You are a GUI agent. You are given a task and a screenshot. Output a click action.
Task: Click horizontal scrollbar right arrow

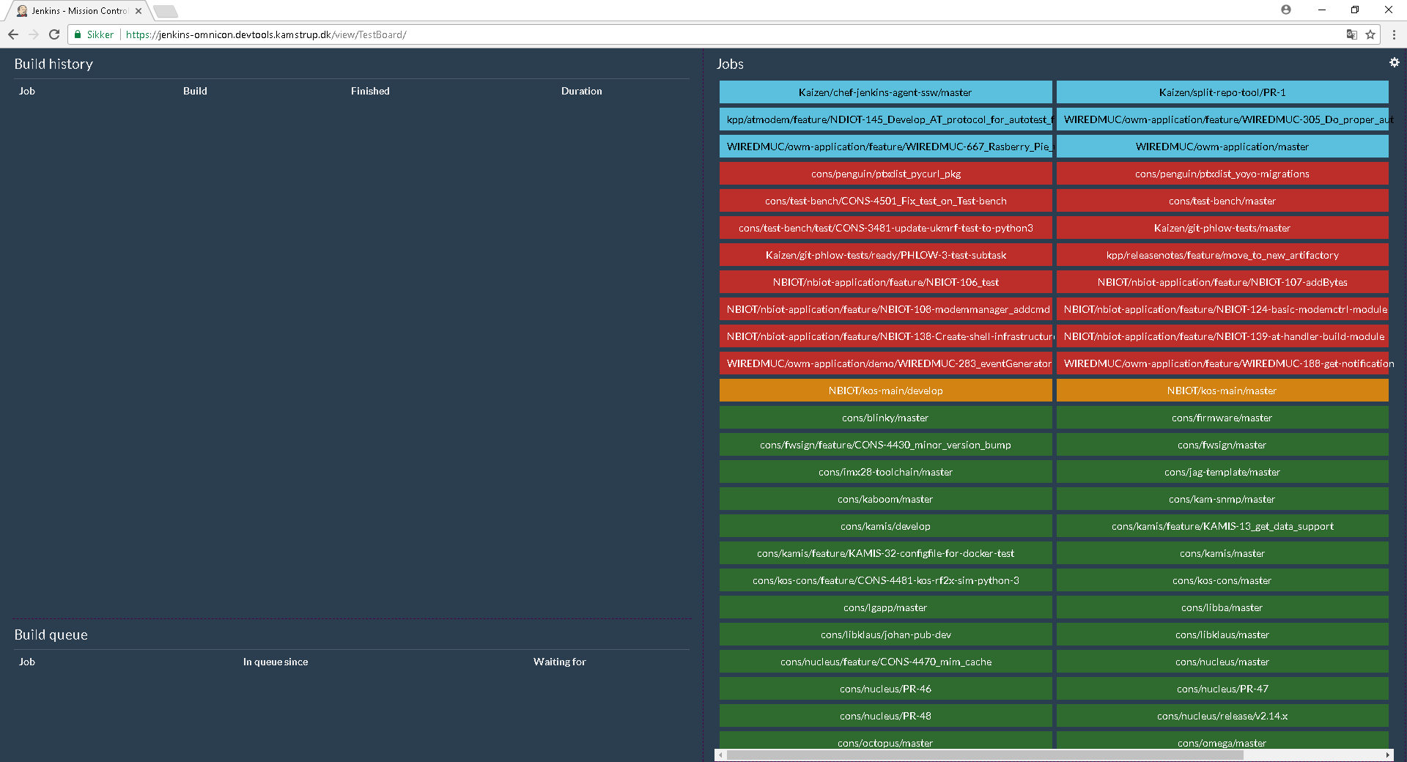coord(1387,755)
